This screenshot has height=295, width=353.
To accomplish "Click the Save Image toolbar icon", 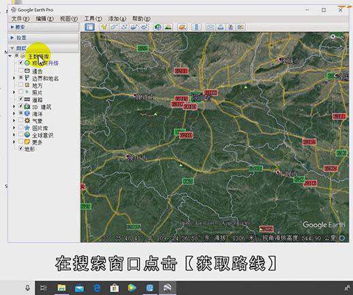I will 231,27.
